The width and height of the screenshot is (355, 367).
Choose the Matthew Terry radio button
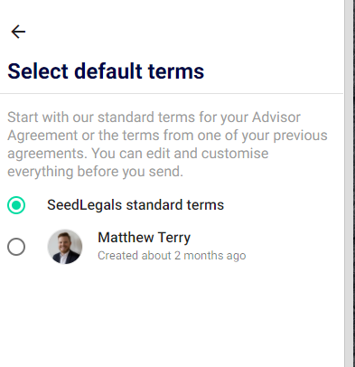click(x=16, y=247)
